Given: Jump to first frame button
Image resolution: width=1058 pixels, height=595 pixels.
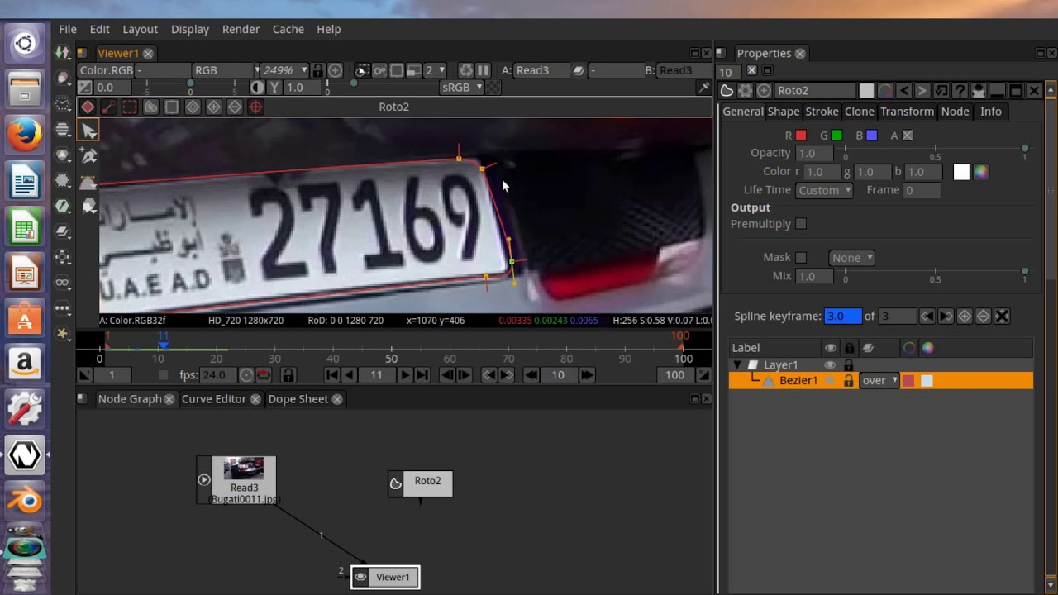Looking at the screenshot, I should click(x=331, y=375).
